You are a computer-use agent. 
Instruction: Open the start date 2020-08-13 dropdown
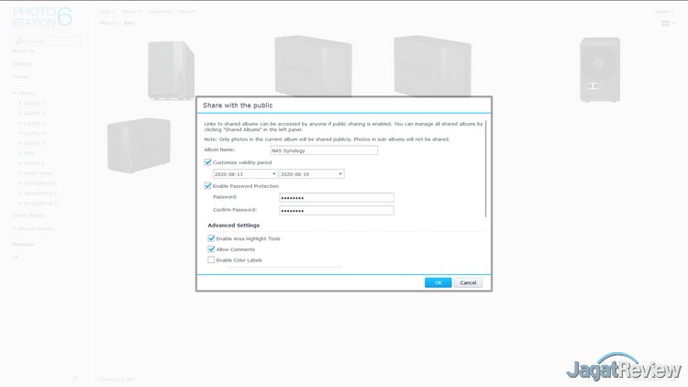[245, 174]
